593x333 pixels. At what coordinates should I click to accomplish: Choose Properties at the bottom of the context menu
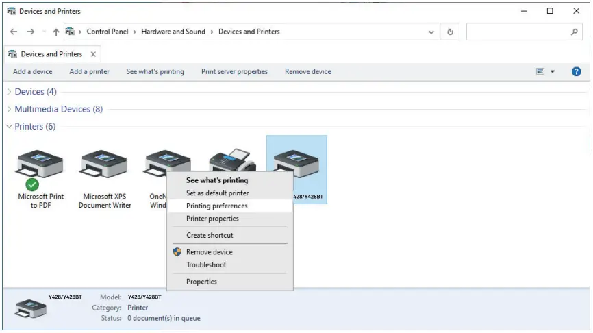click(201, 282)
